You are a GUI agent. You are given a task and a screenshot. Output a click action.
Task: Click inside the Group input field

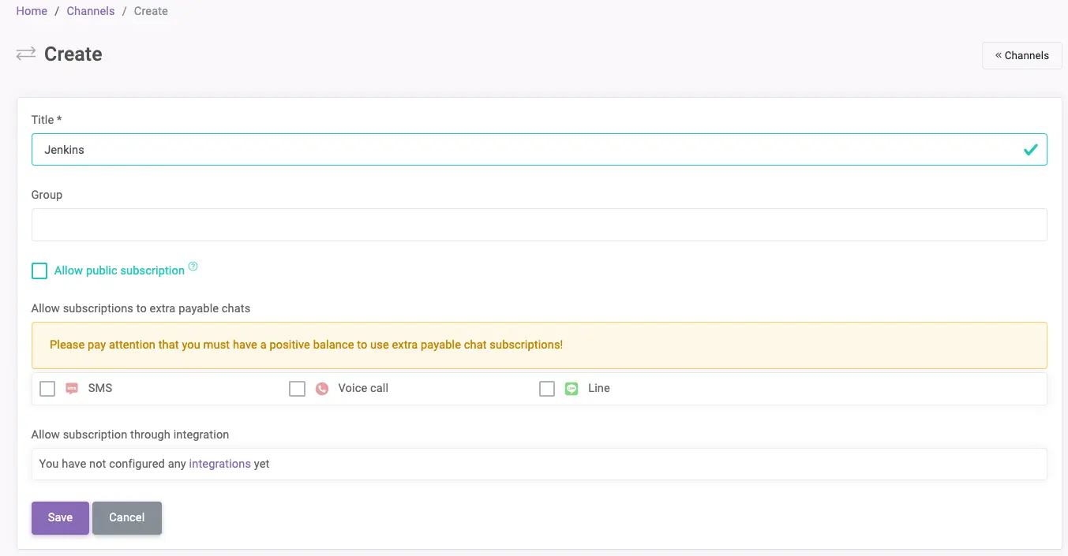point(539,224)
